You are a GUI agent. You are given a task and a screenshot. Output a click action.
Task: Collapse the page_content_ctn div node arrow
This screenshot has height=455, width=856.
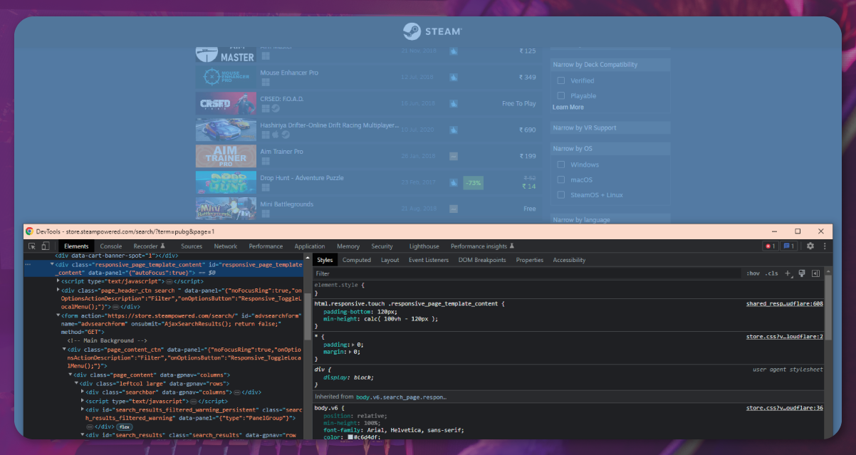[64, 350]
